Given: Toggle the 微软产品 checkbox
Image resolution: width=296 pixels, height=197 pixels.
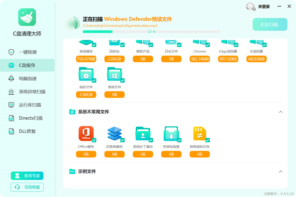Looking at the screenshot, I should pyautogui.click(x=151, y=45).
